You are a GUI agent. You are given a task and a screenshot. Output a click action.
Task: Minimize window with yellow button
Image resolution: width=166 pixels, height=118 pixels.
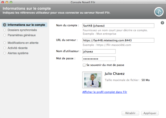pos(7,2)
